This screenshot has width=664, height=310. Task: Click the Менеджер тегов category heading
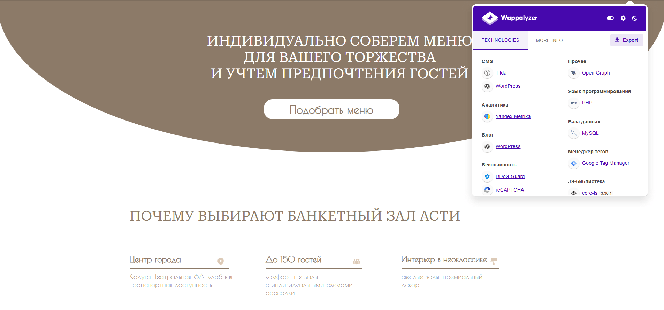point(588,152)
